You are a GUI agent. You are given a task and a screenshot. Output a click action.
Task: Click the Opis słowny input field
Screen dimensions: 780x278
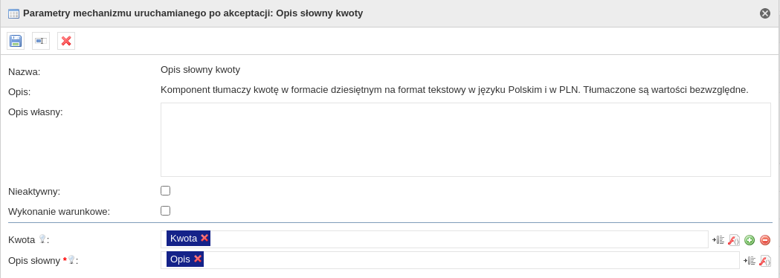pyautogui.click(x=450, y=260)
